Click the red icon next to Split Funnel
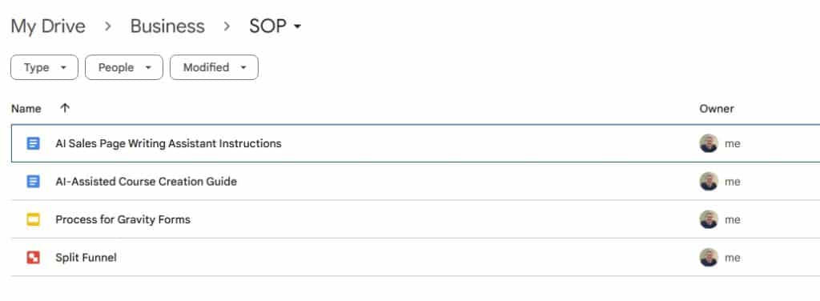The image size is (820, 301). tap(33, 258)
